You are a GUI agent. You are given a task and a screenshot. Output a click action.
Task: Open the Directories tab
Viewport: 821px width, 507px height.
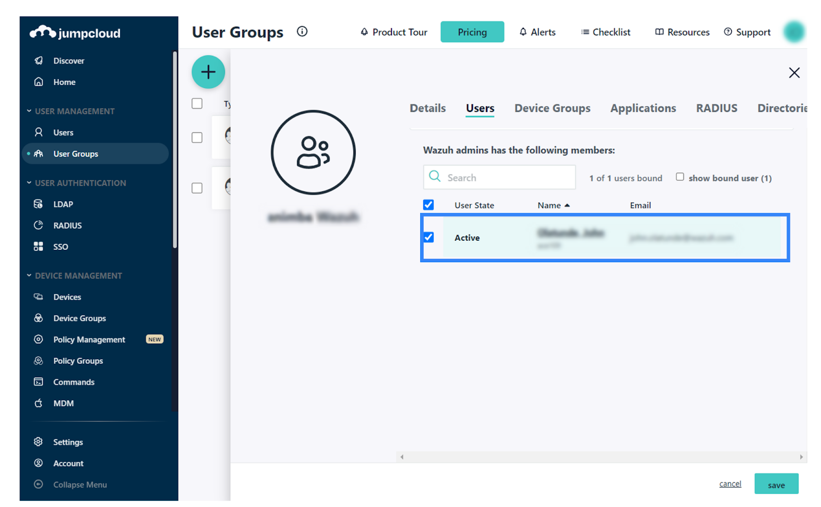(x=782, y=108)
